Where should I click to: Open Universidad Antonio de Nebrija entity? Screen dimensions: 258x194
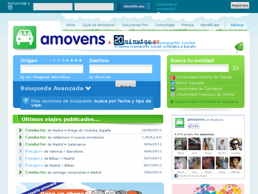[204, 77]
